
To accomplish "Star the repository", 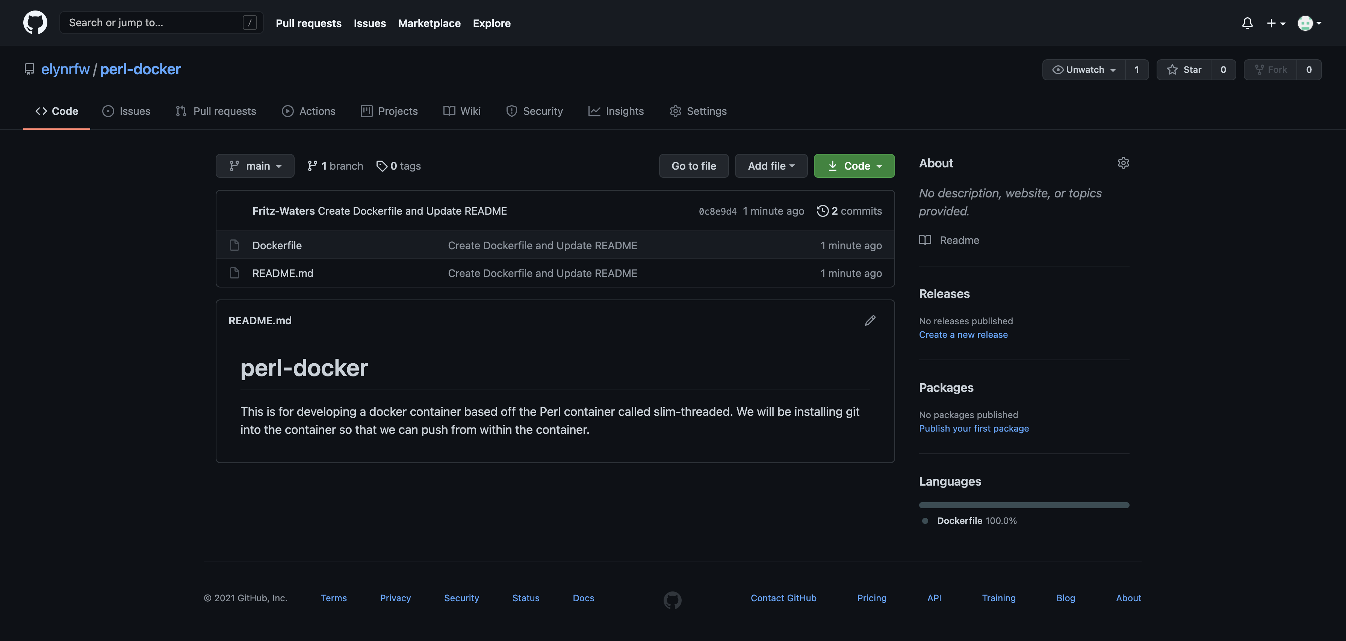I will (1184, 69).
